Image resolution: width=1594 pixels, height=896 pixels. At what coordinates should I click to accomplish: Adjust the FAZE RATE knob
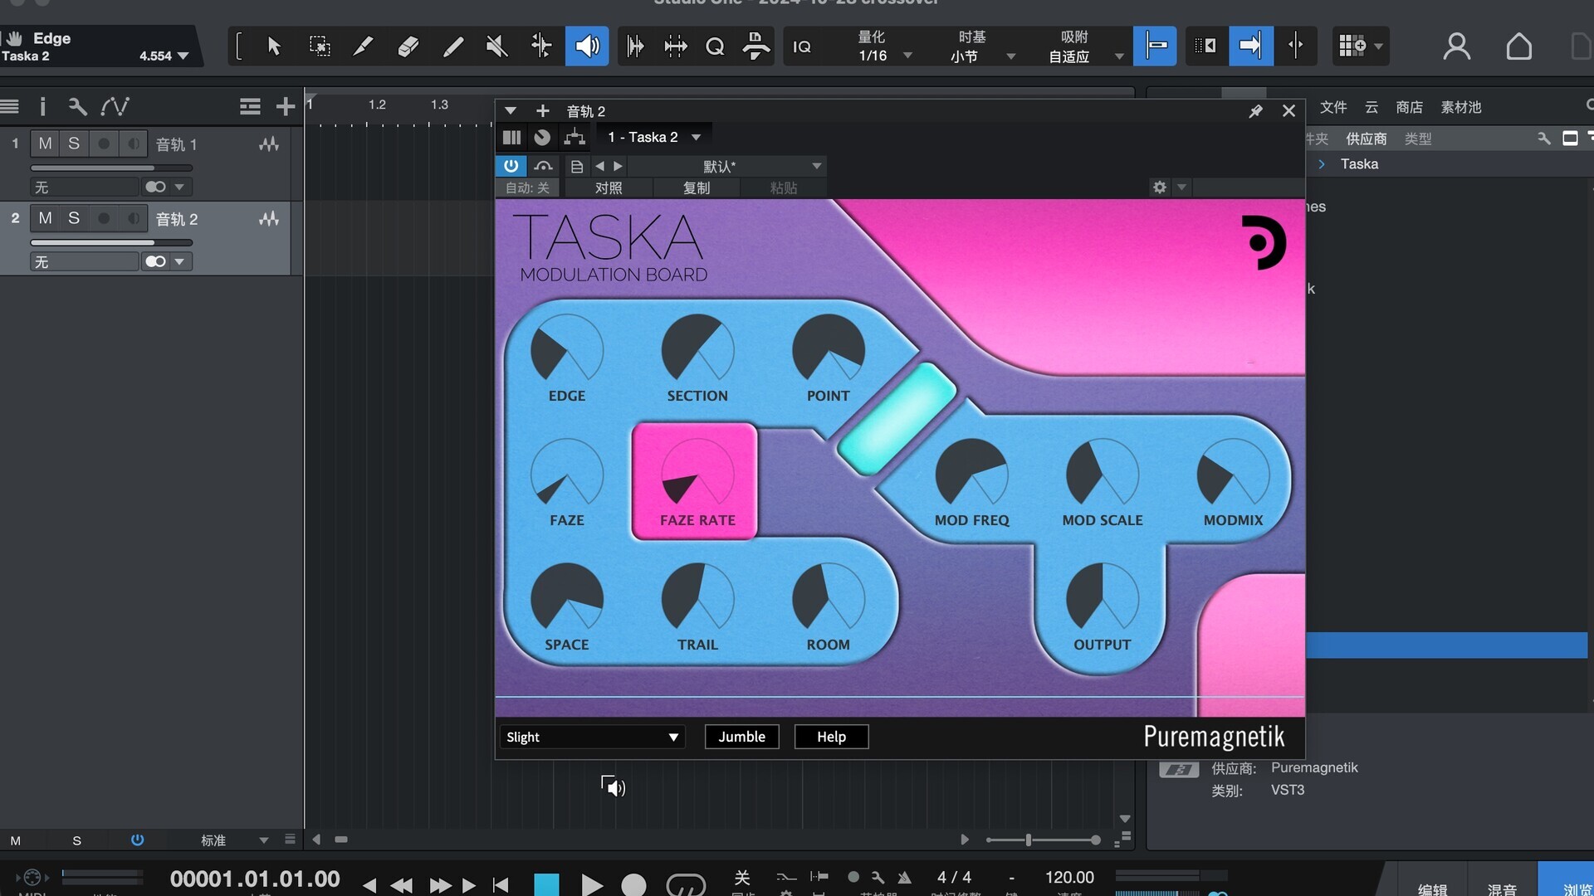[697, 475]
